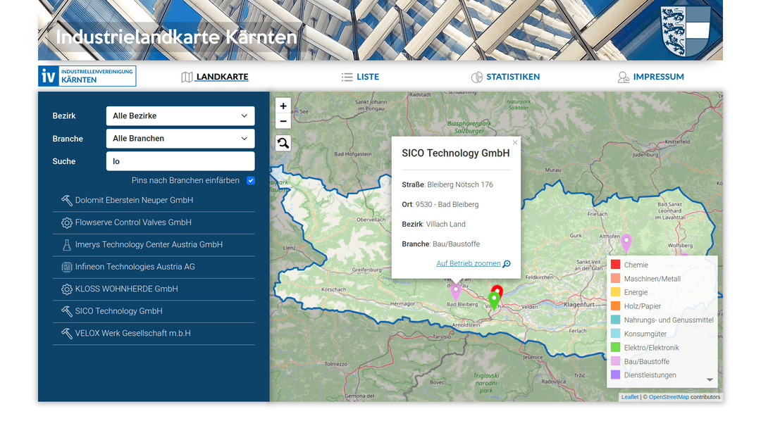Select Dolomit Eberstein Neuper GmbH result

pos(154,200)
